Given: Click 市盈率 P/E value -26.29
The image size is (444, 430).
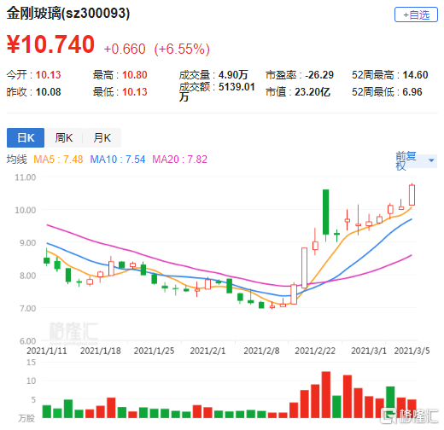Looking at the screenshot, I should (x=319, y=75).
